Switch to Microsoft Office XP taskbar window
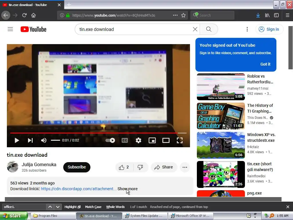 pyautogui.click(x=191, y=216)
